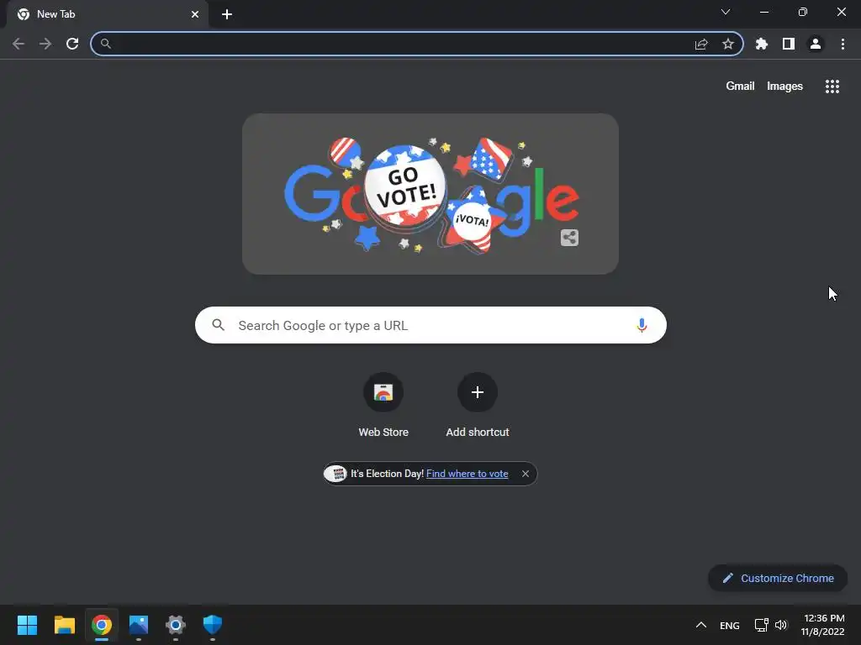The image size is (861, 645).
Task: Open the Photos taskbar app
Action: pyautogui.click(x=139, y=625)
